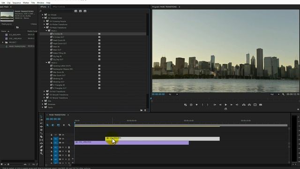Select Heart Zoom IN transition preset
This screenshot has height=169, width=300.
[x=59, y=40]
